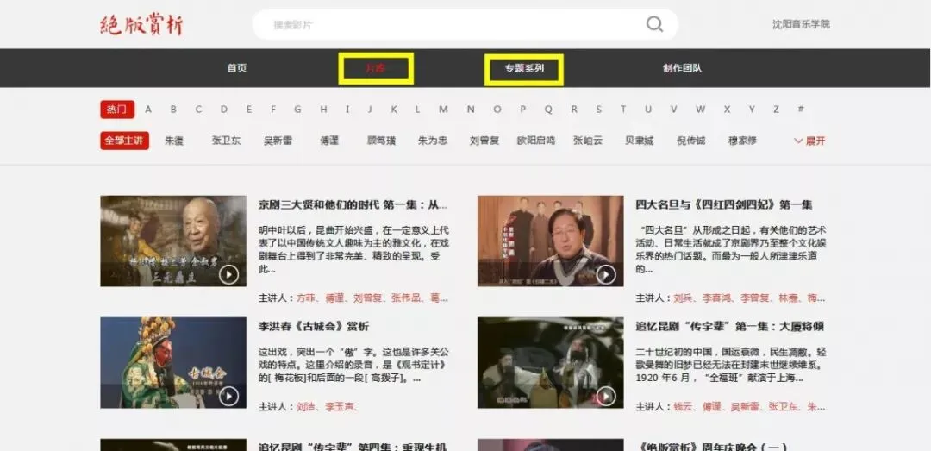Filter by letter S
Image resolution: width=931 pixels, height=451 pixels.
(598, 110)
